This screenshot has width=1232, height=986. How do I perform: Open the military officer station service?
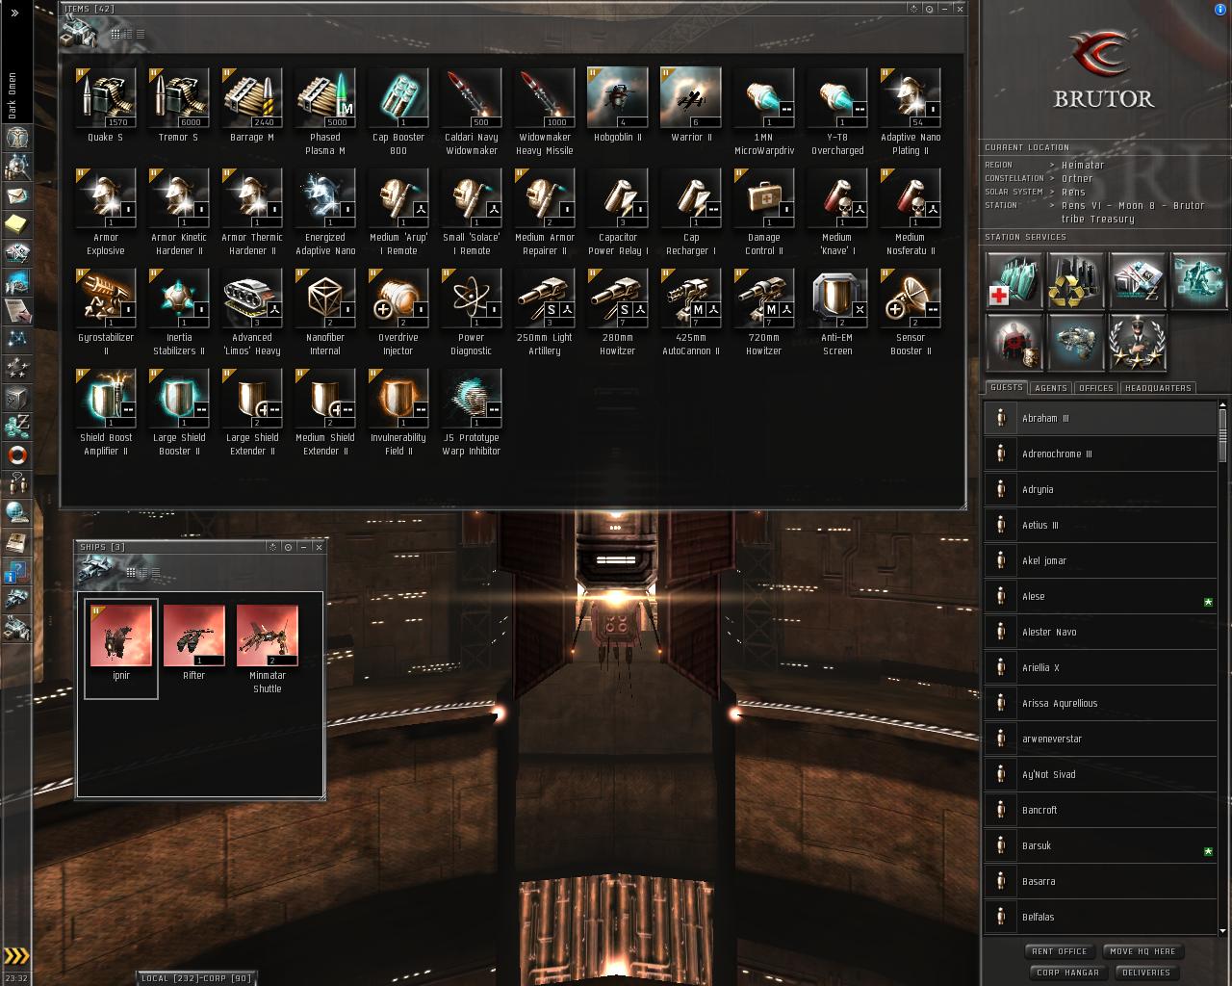(x=1138, y=342)
